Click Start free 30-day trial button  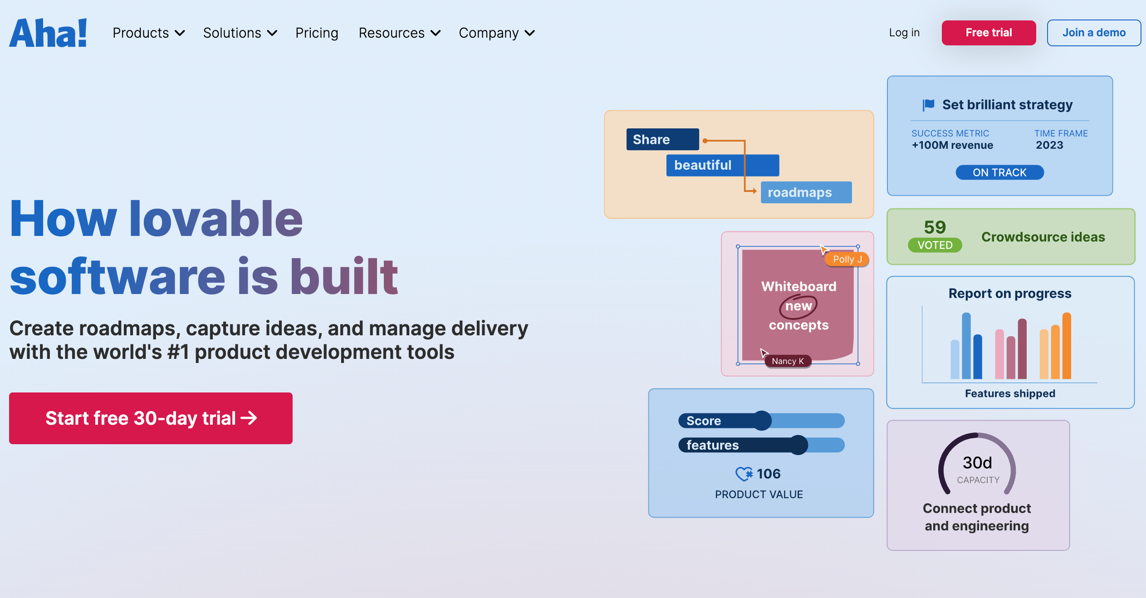(151, 418)
